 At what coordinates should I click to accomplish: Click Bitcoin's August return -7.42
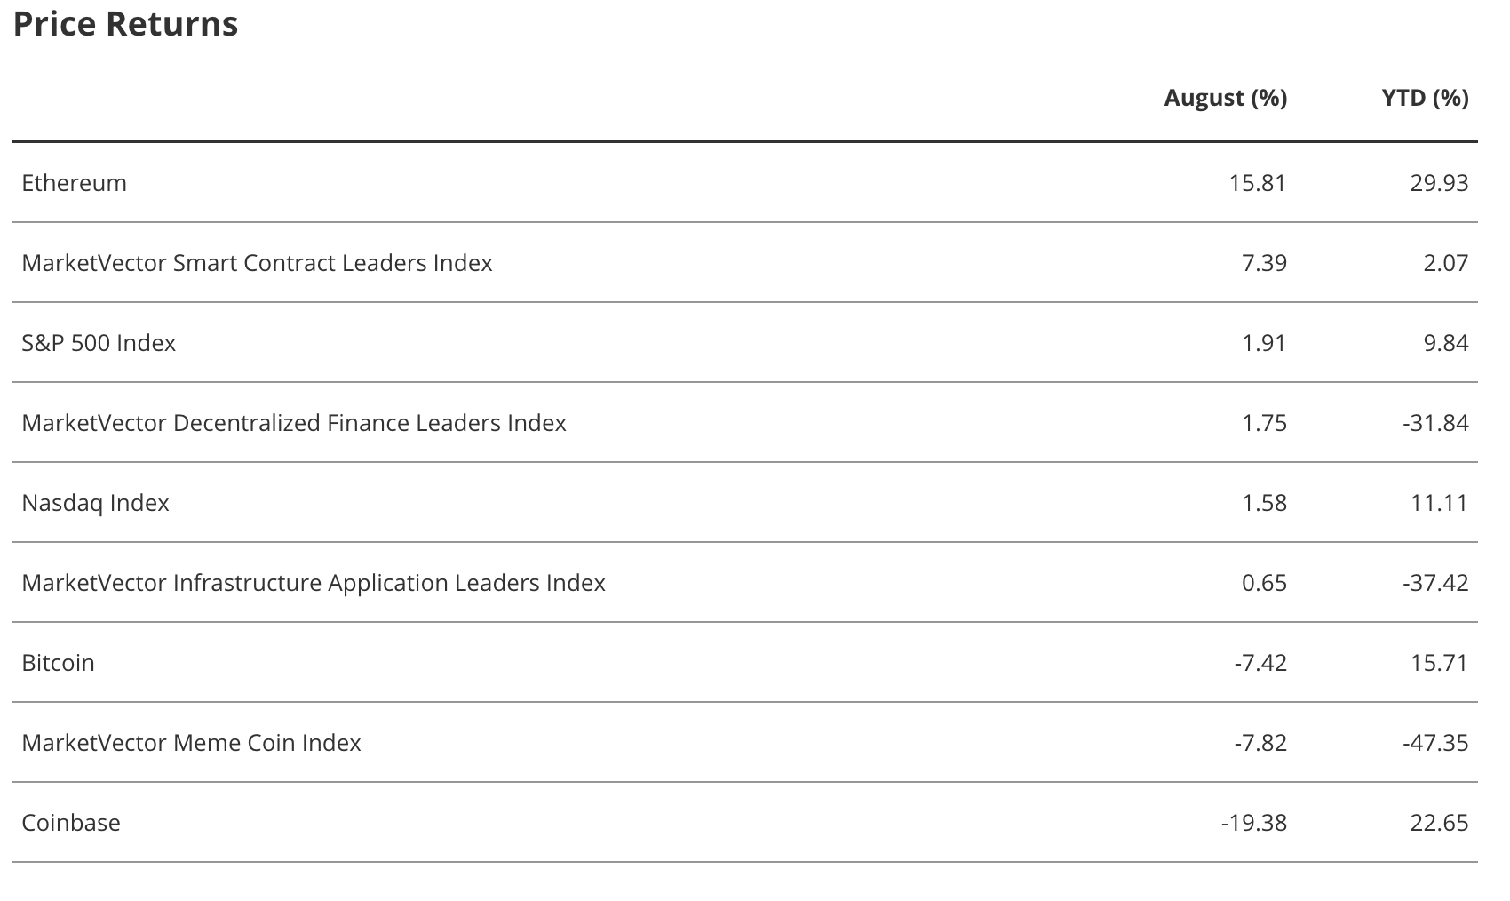tap(1260, 663)
